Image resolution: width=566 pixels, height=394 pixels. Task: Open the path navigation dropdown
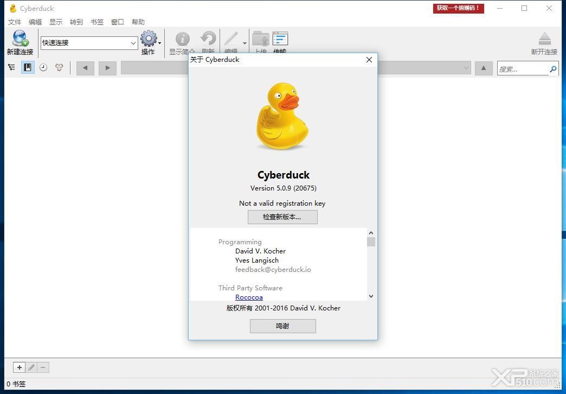(x=466, y=68)
